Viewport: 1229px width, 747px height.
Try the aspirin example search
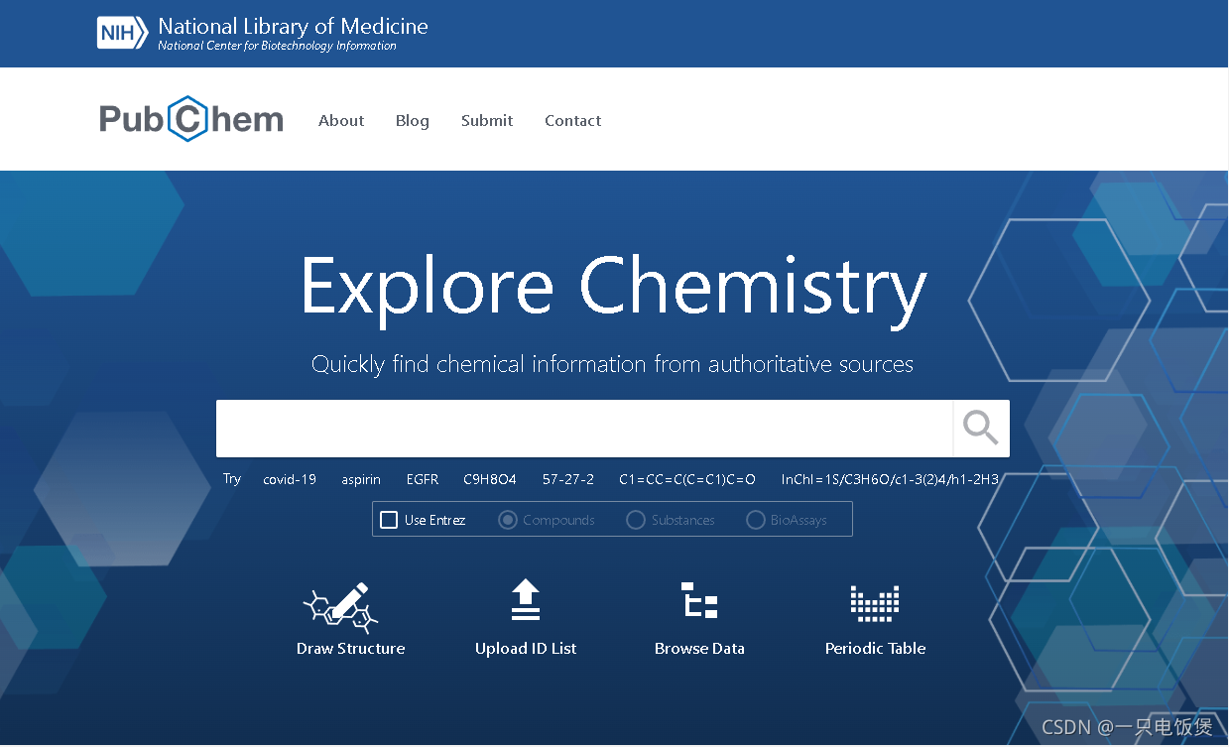(x=361, y=479)
